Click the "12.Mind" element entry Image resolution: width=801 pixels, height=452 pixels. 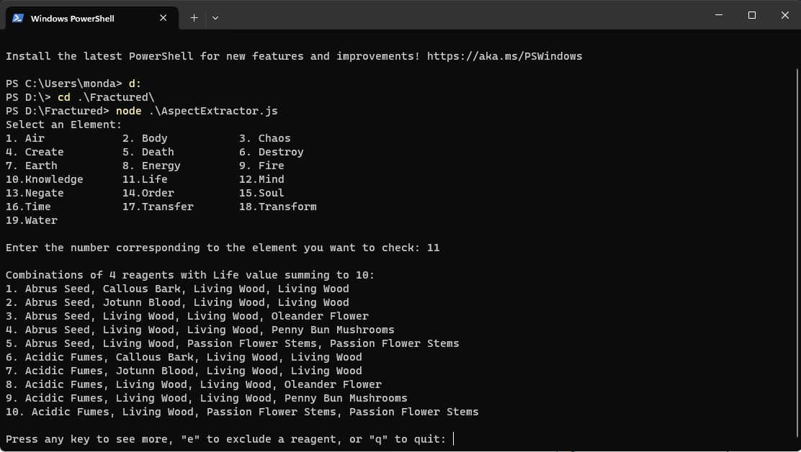coord(261,179)
